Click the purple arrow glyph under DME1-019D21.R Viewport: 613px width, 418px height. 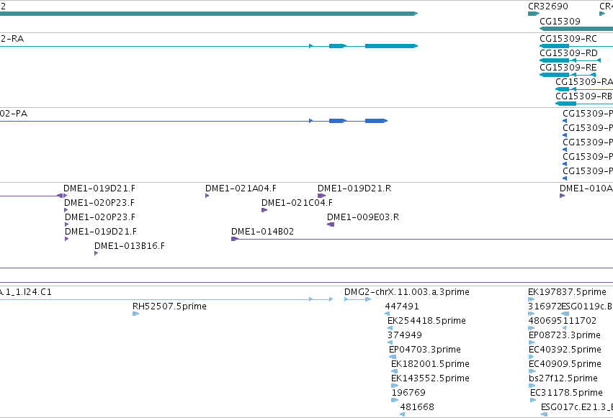(321, 196)
